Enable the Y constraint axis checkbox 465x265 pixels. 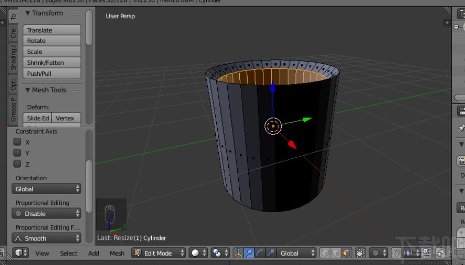[17, 153]
